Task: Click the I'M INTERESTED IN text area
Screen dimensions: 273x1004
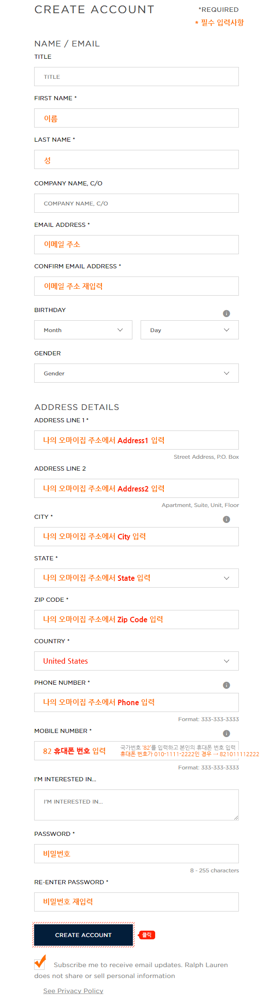Action: pyautogui.click(x=136, y=804)
